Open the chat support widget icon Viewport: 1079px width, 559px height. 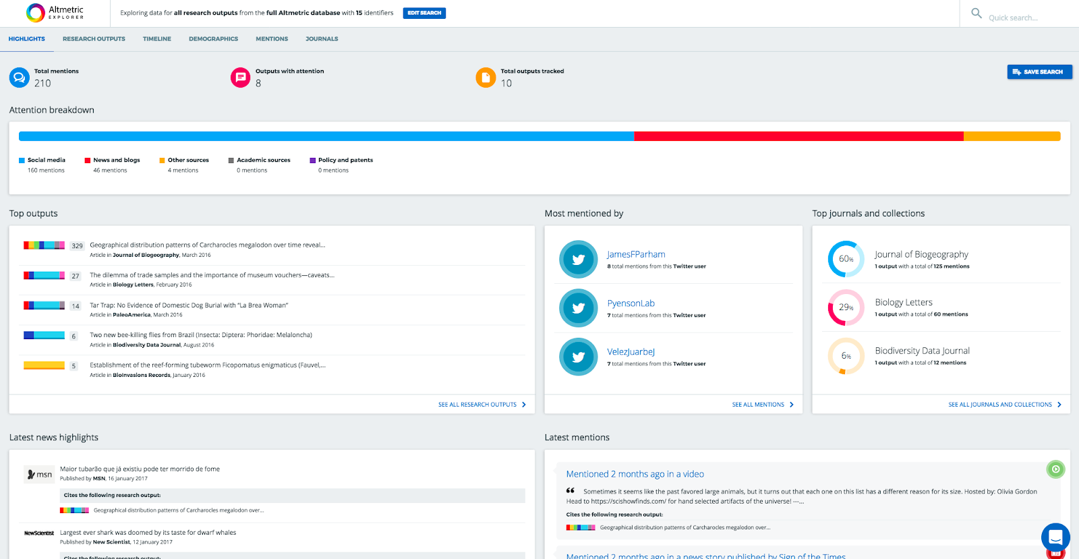point(1055,537)
